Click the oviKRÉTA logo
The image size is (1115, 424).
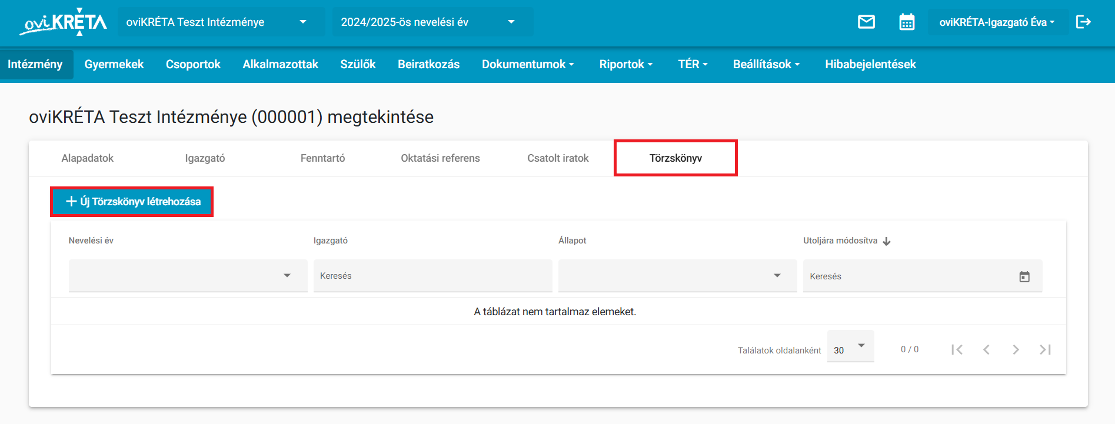[x=64, y=23]
